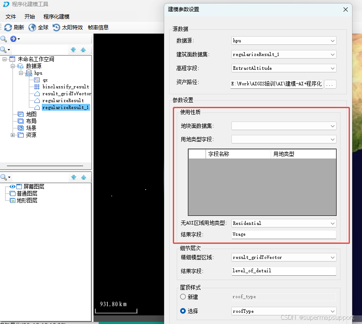
Task: Open the 文件 menu
Action: pyautogui.click(x=11, y=16)
